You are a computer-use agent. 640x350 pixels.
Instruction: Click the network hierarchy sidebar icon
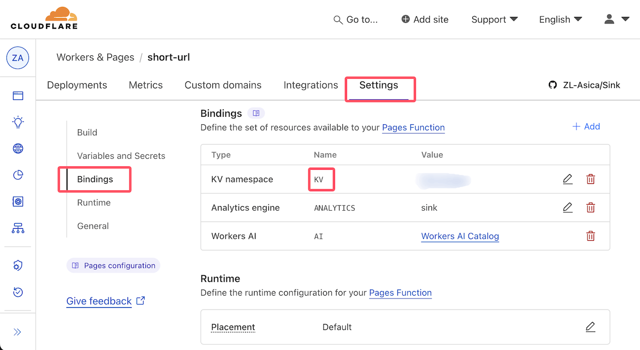click(x=18, y=228)
